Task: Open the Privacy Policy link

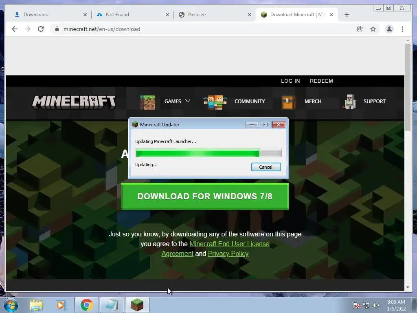Action: 228,253
